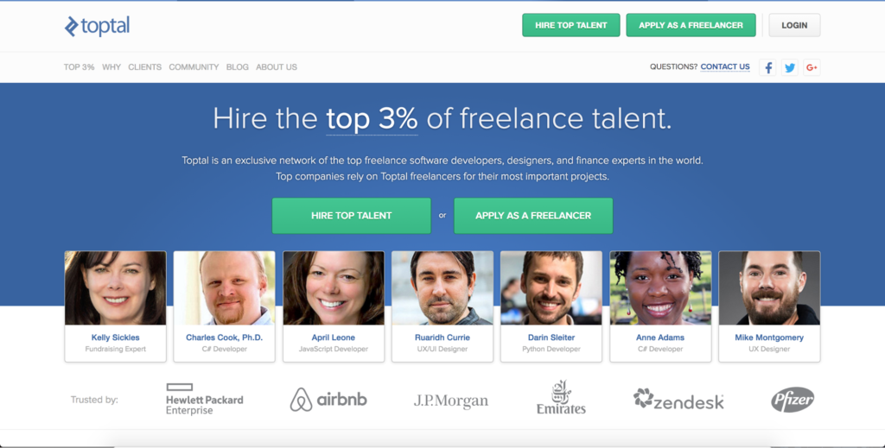Viewport: 885px width, 448px height.
Task: Open the TOP 3% menu item
Action: (79, 67)
